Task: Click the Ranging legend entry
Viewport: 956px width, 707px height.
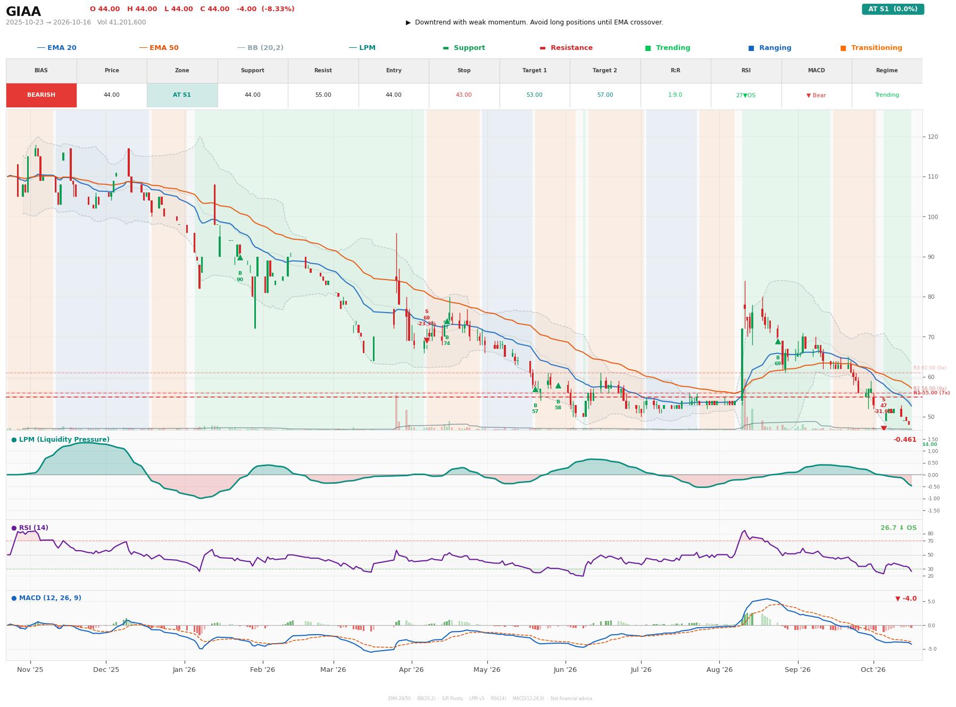Action: point(770,48)
